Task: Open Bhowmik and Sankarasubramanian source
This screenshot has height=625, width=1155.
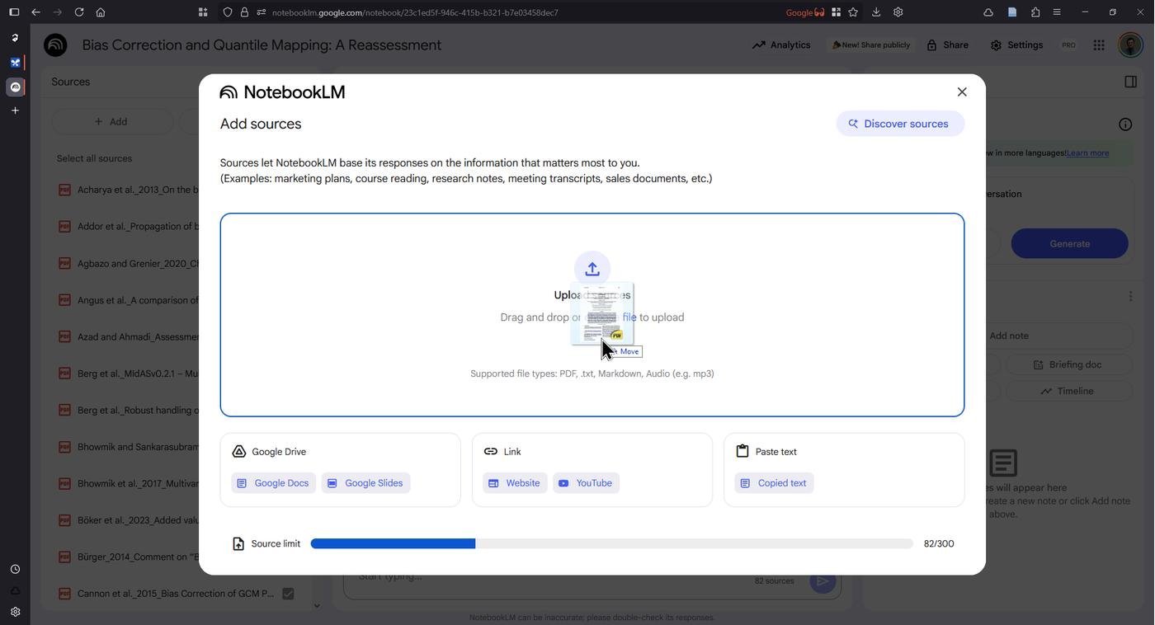Action: pos(139,447)
